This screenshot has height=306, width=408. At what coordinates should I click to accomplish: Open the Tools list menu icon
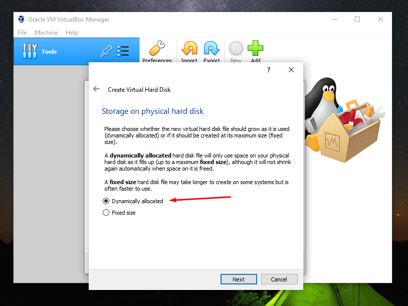click(x=123, y=51)
